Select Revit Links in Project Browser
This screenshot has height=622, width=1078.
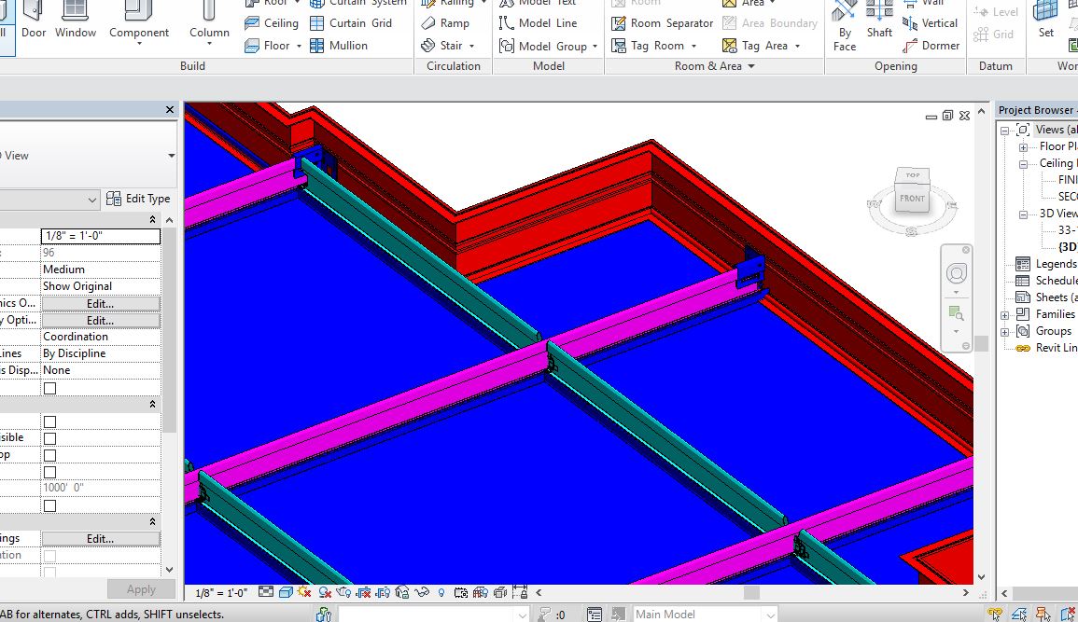1056,348
